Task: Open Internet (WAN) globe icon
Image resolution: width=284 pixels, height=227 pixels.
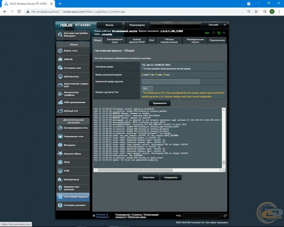Action: (60, 145)
